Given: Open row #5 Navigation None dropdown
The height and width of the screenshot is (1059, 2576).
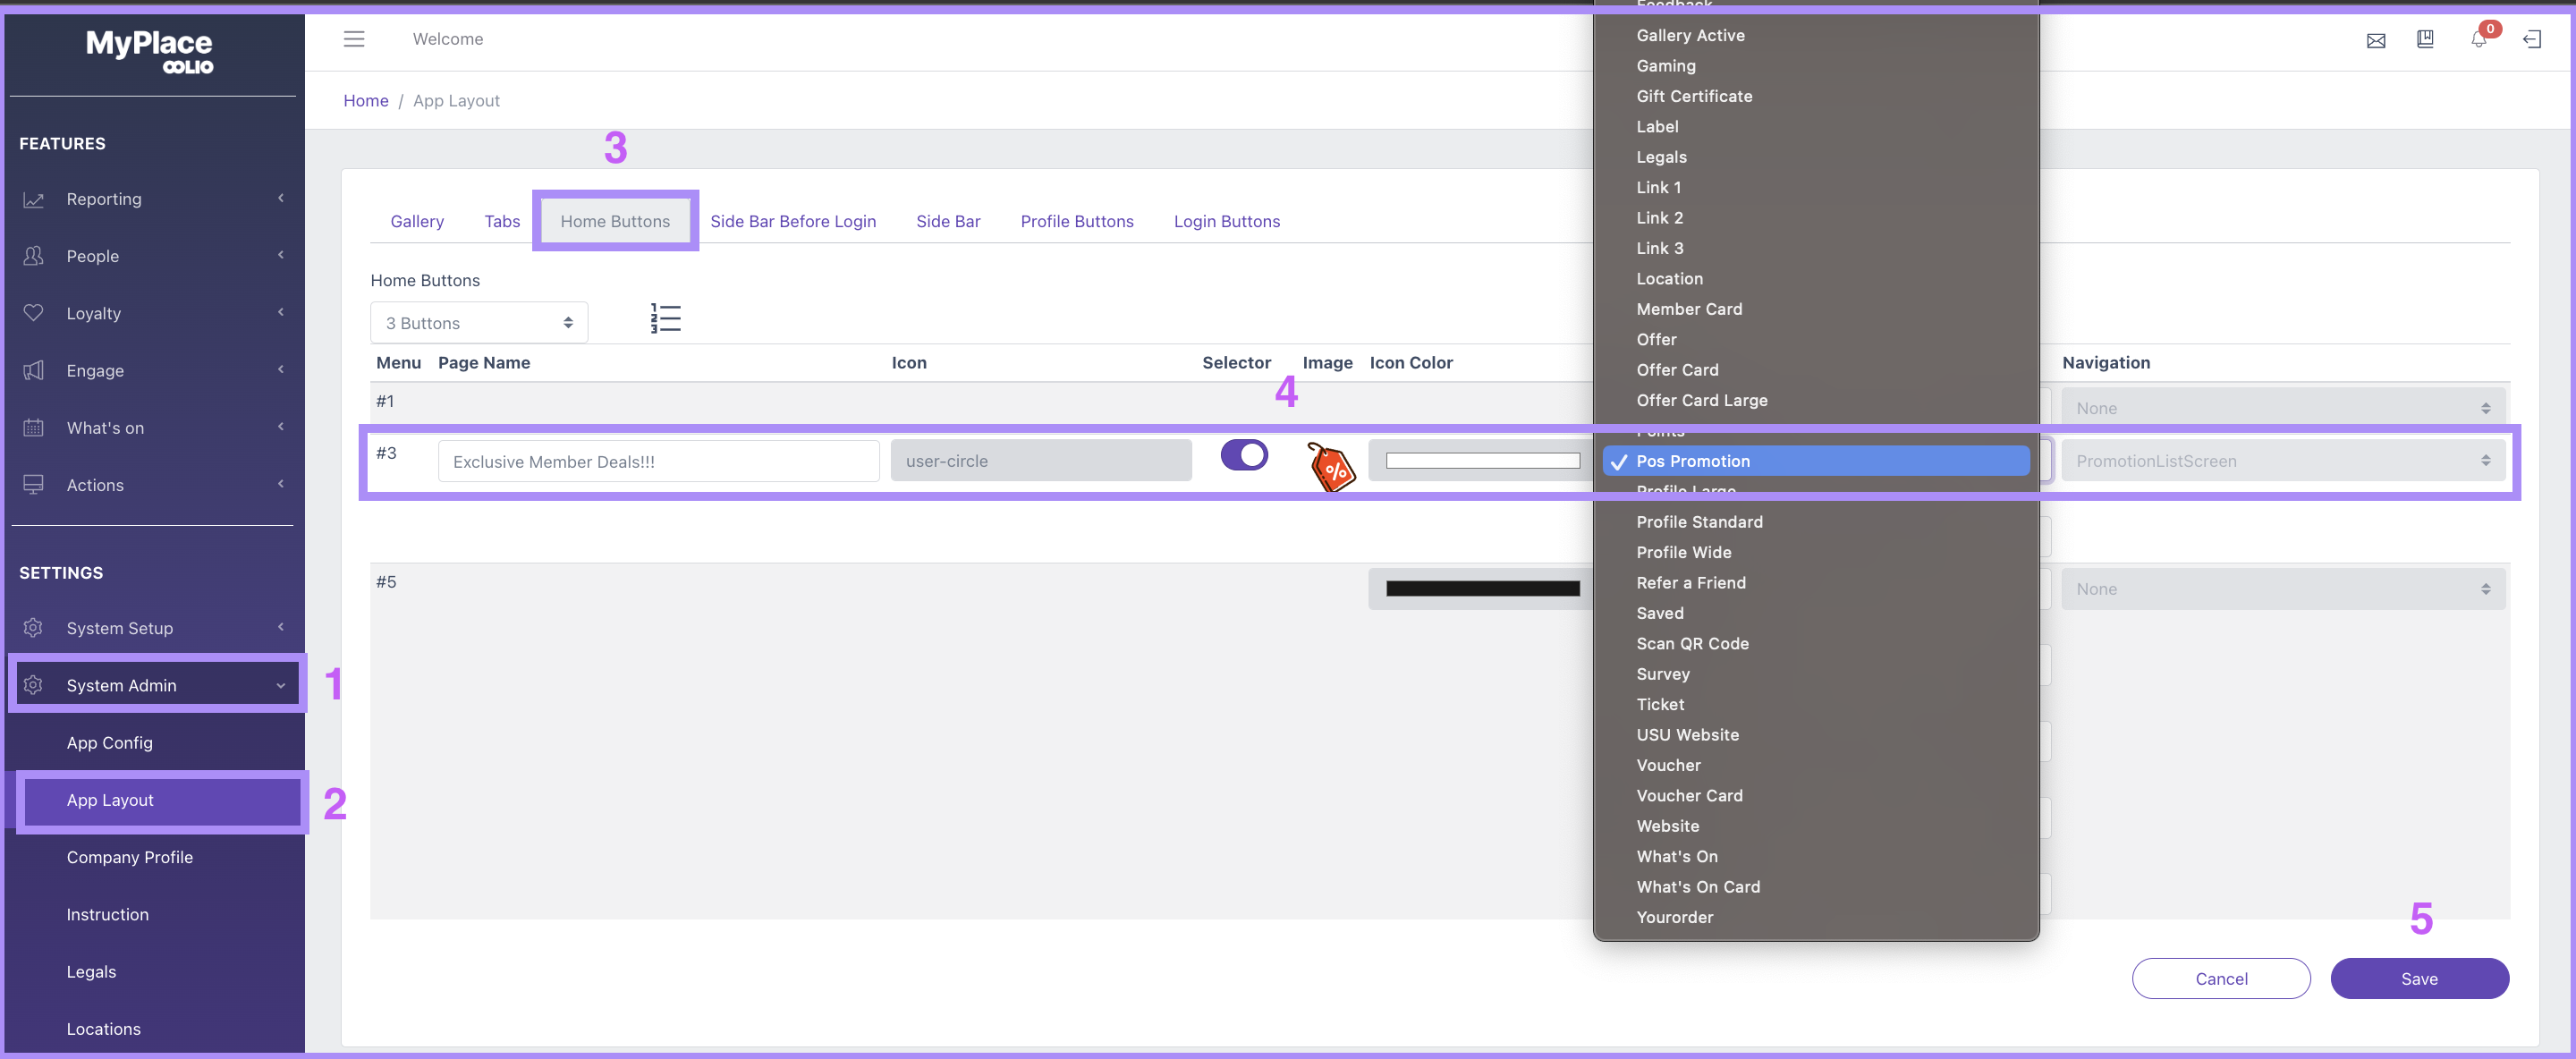Looking at the screenshot, I should tap(2283, 589).
